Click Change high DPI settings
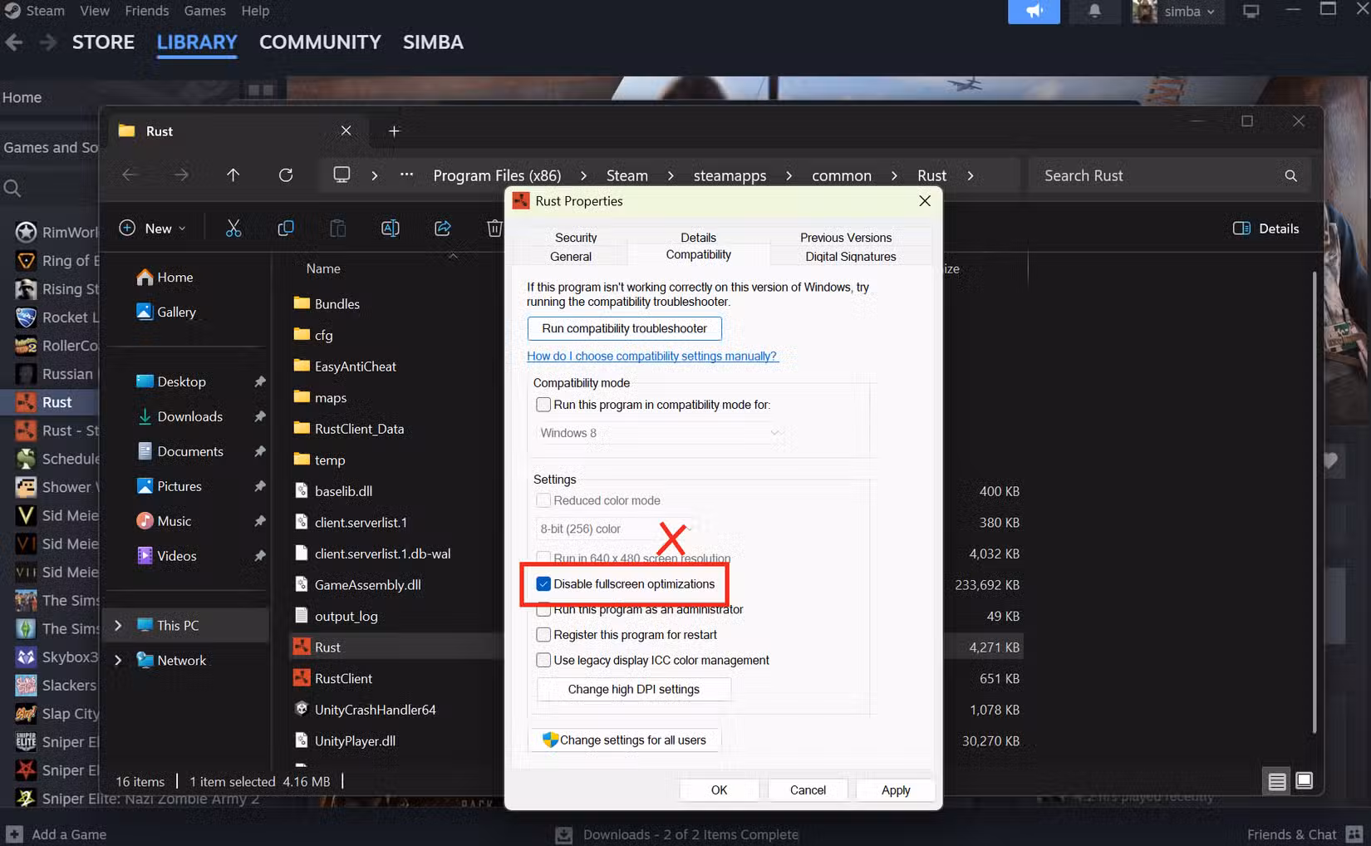 pyautogui.click(x=634, y=689)
